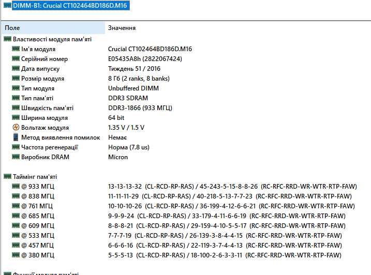Click the Значення column header
Screen dimensions: 371x275
[x=122, y=28]
